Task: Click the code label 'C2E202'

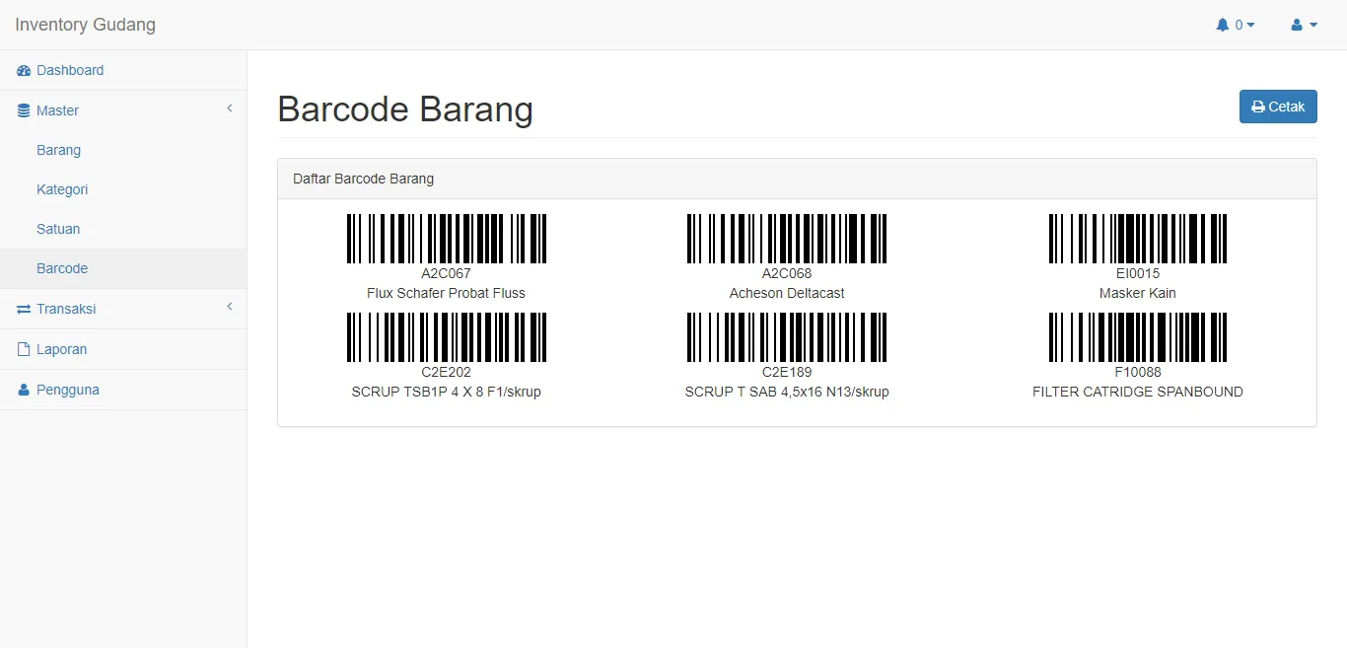Action: coord(447,373)
